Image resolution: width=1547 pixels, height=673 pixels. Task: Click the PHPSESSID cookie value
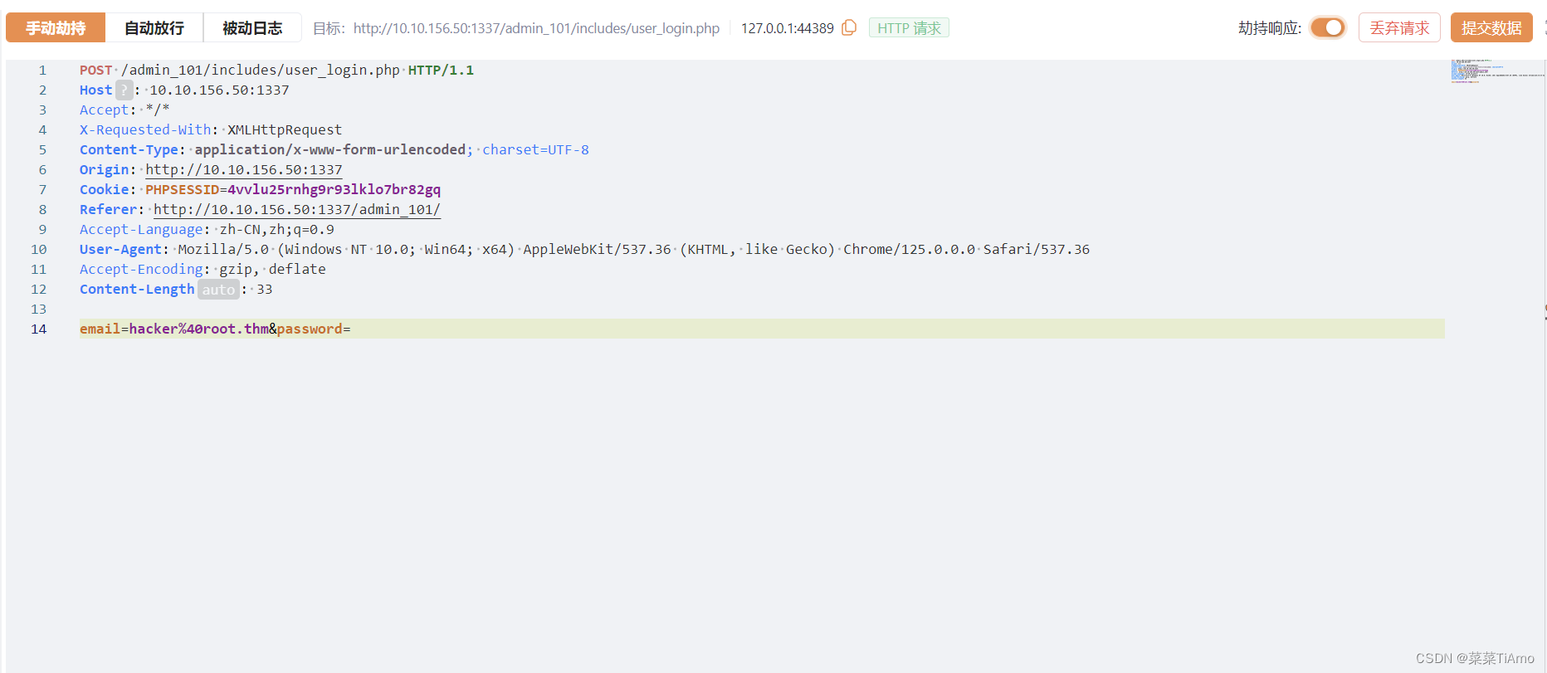pyautogui.click(x=334, y=189)
